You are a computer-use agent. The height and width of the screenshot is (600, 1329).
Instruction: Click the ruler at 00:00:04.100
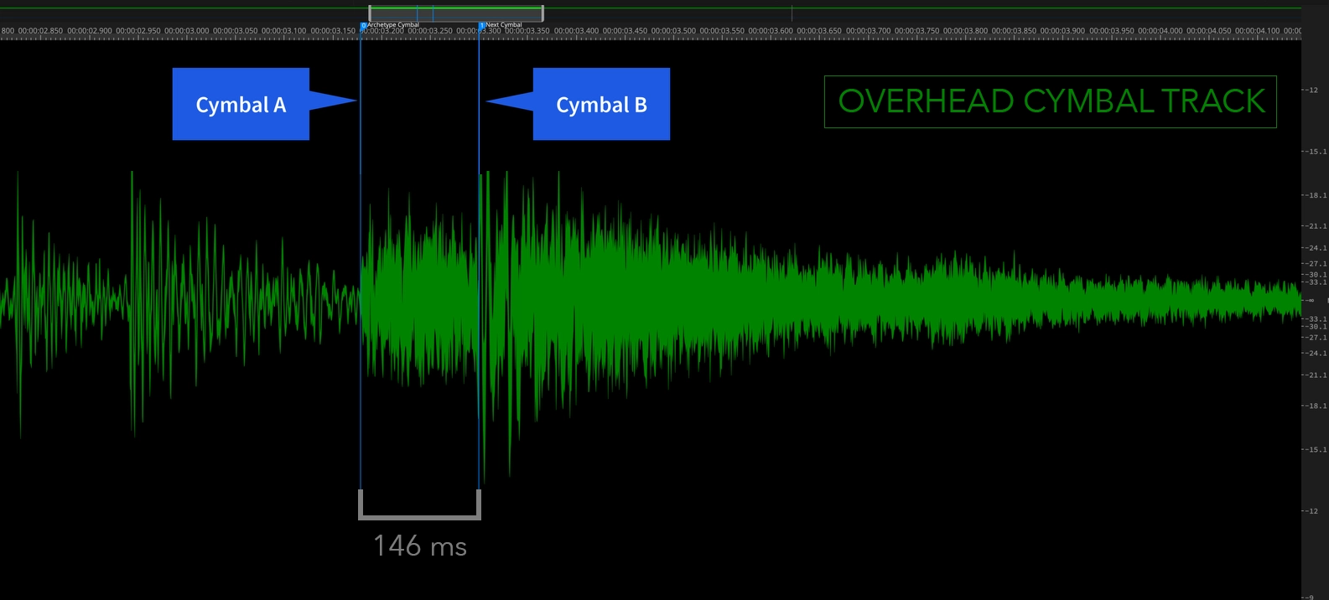point(1258,31)
